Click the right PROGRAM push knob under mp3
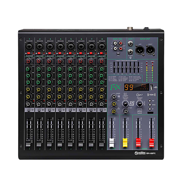The height and width of the screenshot is (182, 182). click(139, 103)
